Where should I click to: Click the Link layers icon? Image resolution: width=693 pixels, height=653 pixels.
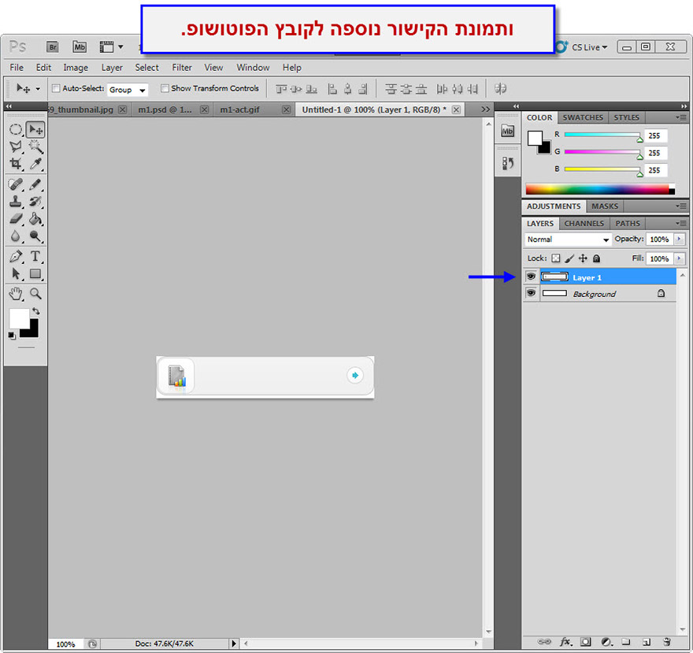[x=544, y=641]
